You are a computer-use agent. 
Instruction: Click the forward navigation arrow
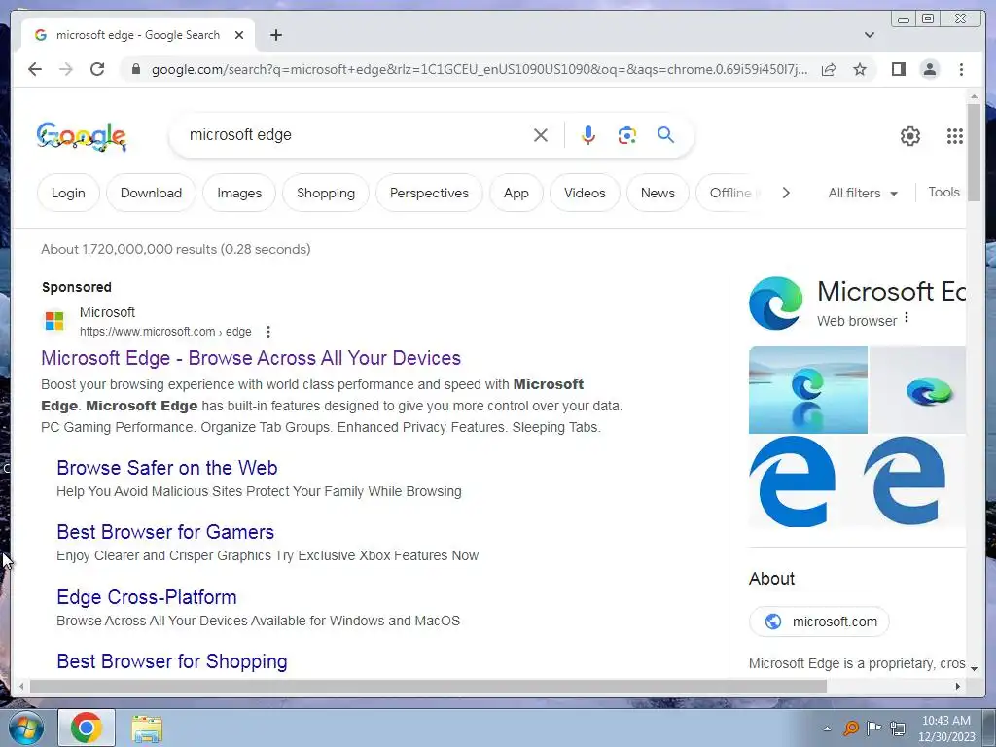coord(66,69)
